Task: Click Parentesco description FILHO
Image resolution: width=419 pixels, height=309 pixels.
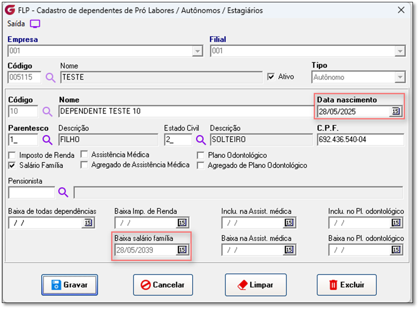Action: tap(108, 140)
